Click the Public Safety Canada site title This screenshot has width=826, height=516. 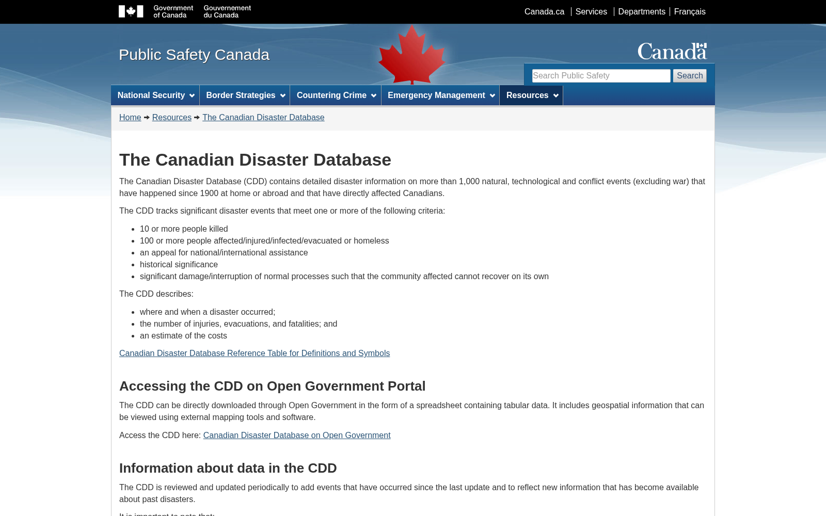[194, 55]
